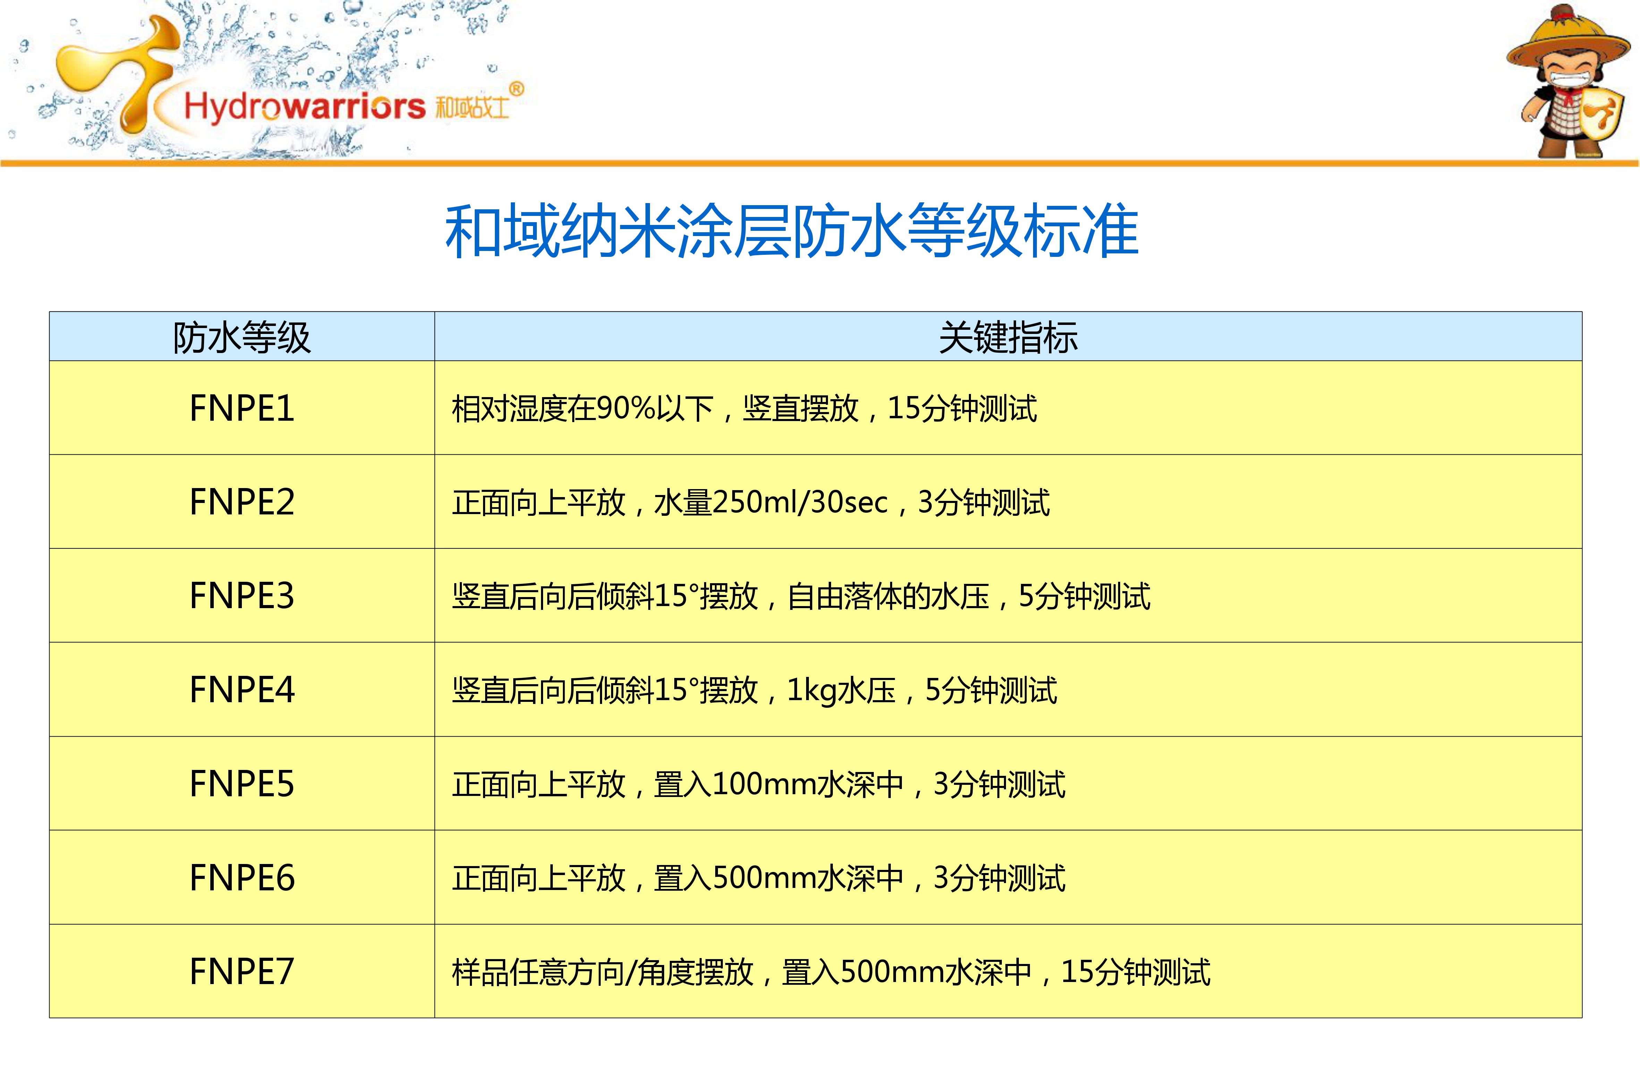Select the FNPE5 cell
The width and height of the screenshot is (1640, 1066).
(242, 783)
